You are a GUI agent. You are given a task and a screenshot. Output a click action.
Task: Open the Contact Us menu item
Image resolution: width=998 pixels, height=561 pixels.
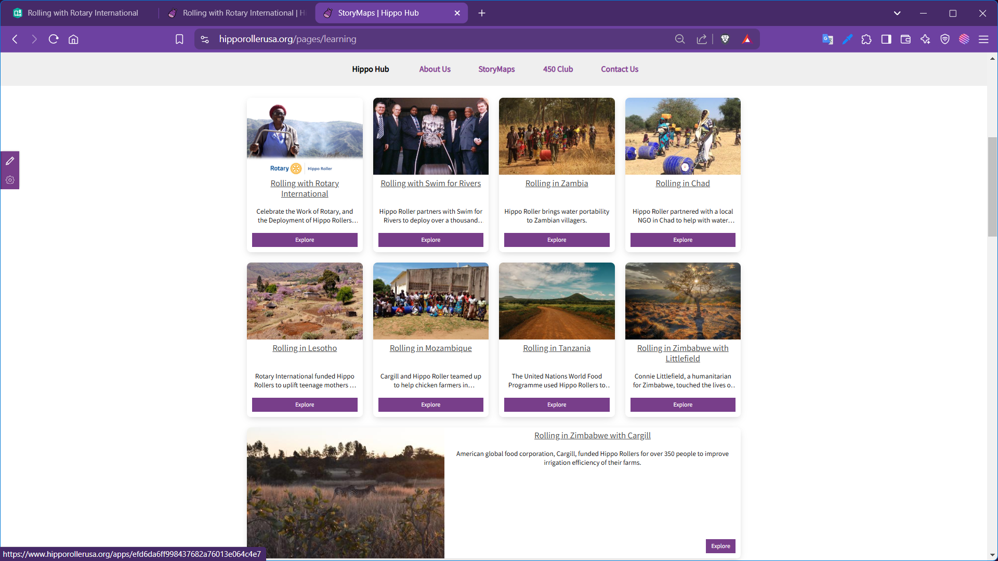[x=620, y=69]
